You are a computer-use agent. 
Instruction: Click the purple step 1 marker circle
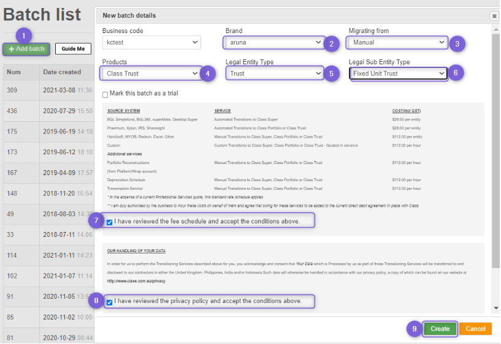tap(24, 36)
